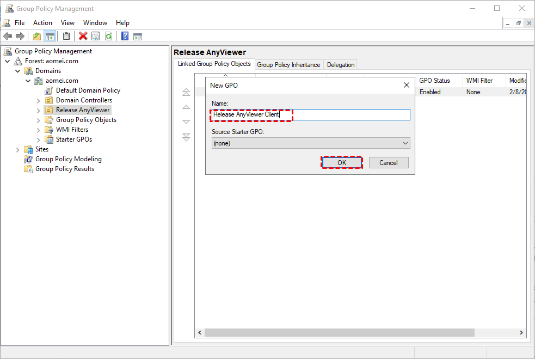The width and height of the screenshot is (535, 359).
Task: Open the Action menu
Action: click(42, 23)
